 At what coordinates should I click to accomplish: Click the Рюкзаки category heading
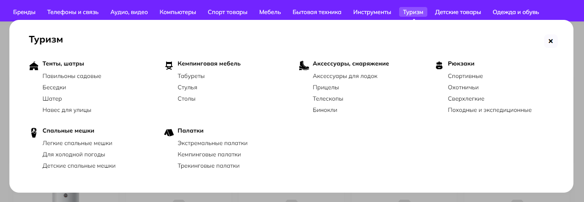pos(461,64)
